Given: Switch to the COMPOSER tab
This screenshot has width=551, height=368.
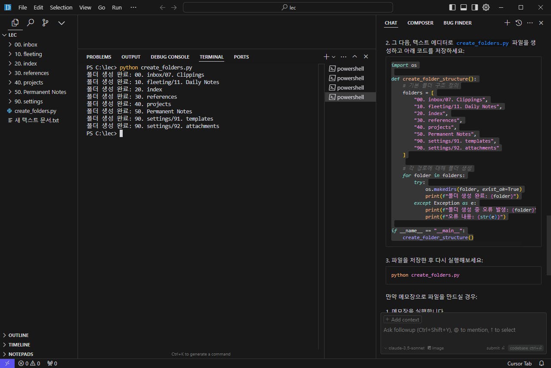Looking at the screenshot, I should pyautogui.click(x=420, y=23).
